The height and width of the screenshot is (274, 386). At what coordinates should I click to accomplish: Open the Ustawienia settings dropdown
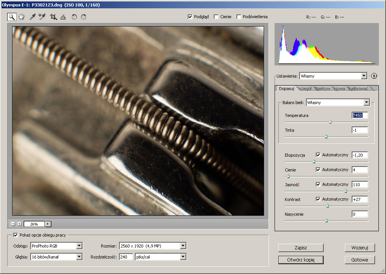(x=364, y=76)
